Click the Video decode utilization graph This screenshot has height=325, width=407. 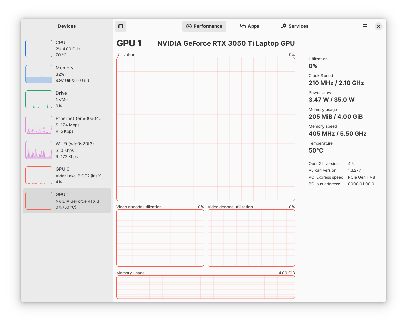point(251,238)
